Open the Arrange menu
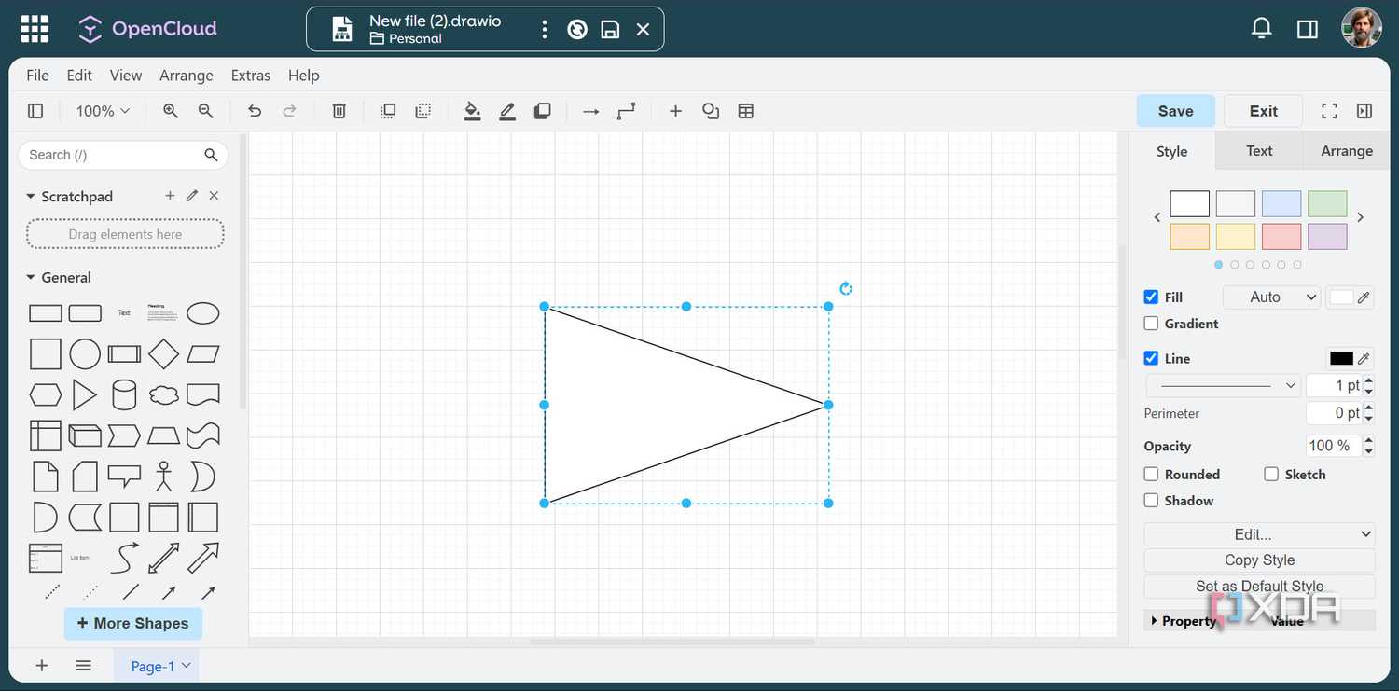1399x691 pixels. tap(187, 76)
